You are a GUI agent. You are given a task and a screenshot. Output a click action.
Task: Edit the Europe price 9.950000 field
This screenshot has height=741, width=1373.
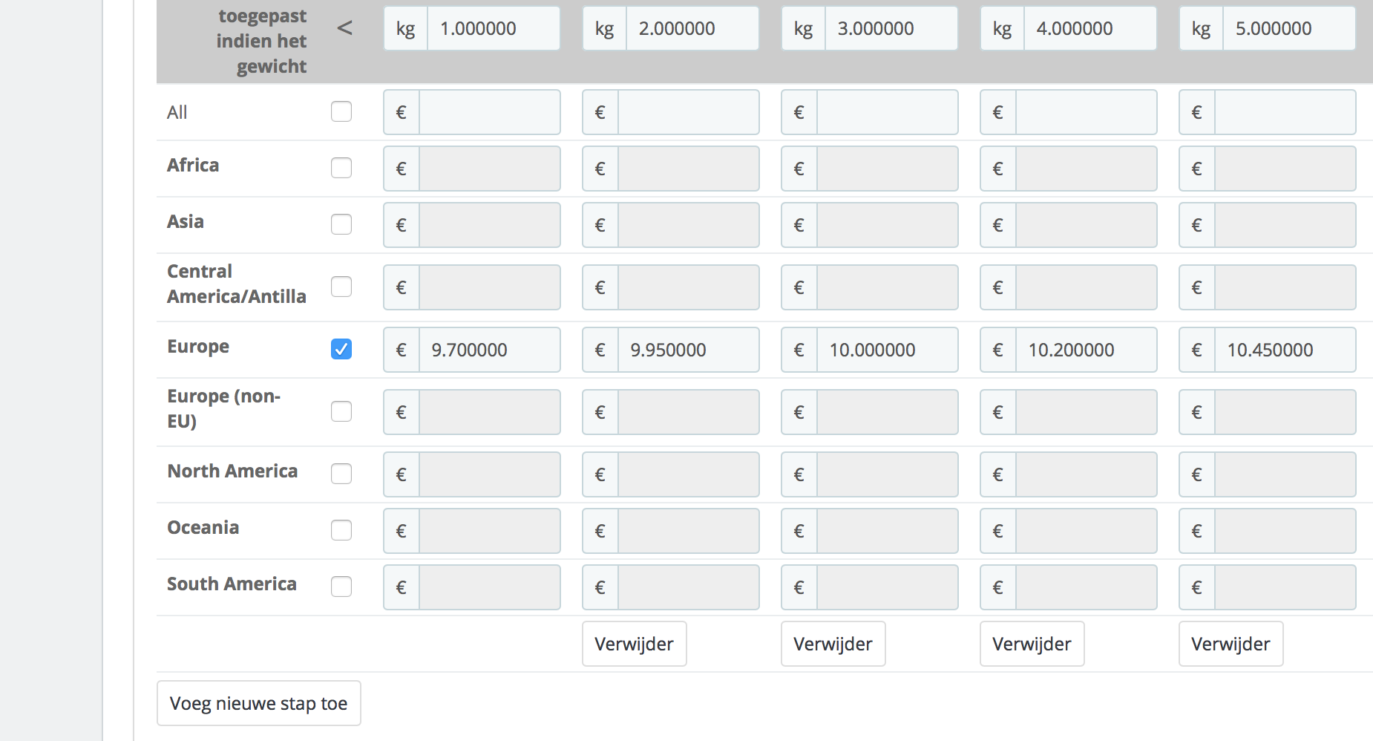(x=689, y=350)
